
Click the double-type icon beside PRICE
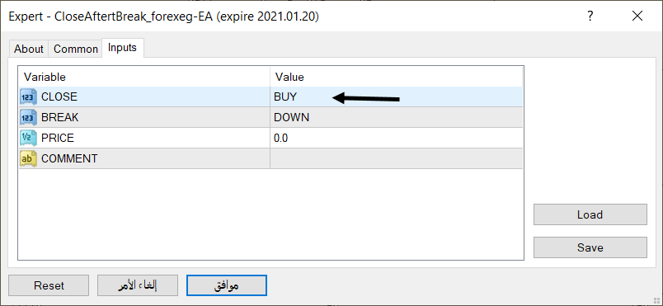click(x=28, y=138)
